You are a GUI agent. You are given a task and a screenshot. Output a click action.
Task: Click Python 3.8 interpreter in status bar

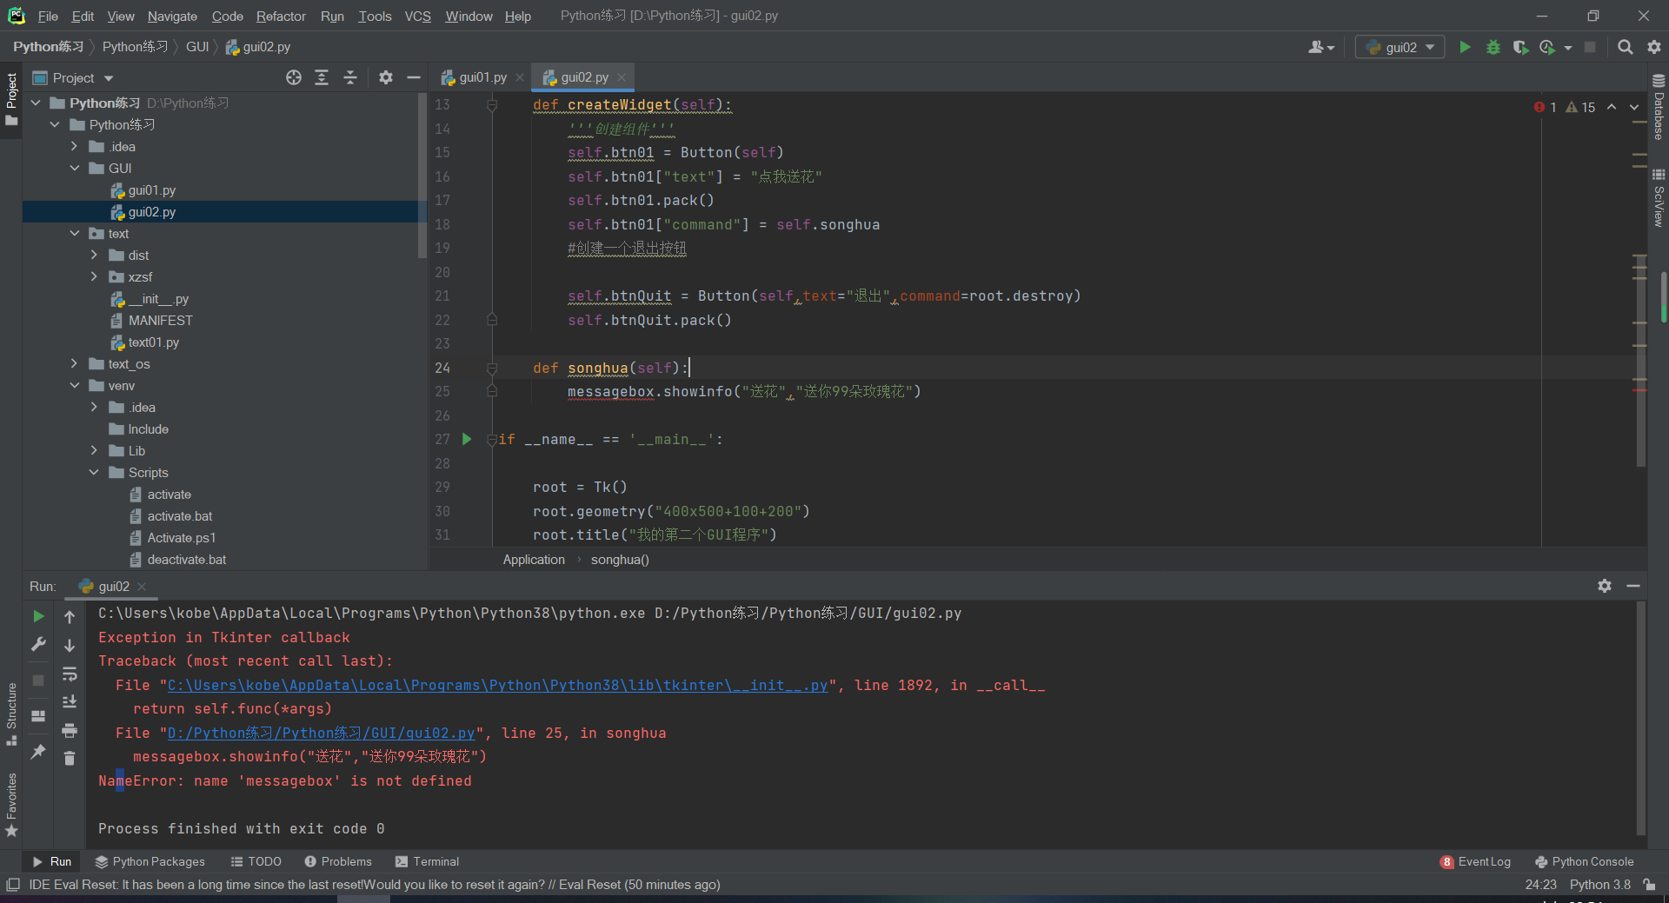pos(1599,885)
